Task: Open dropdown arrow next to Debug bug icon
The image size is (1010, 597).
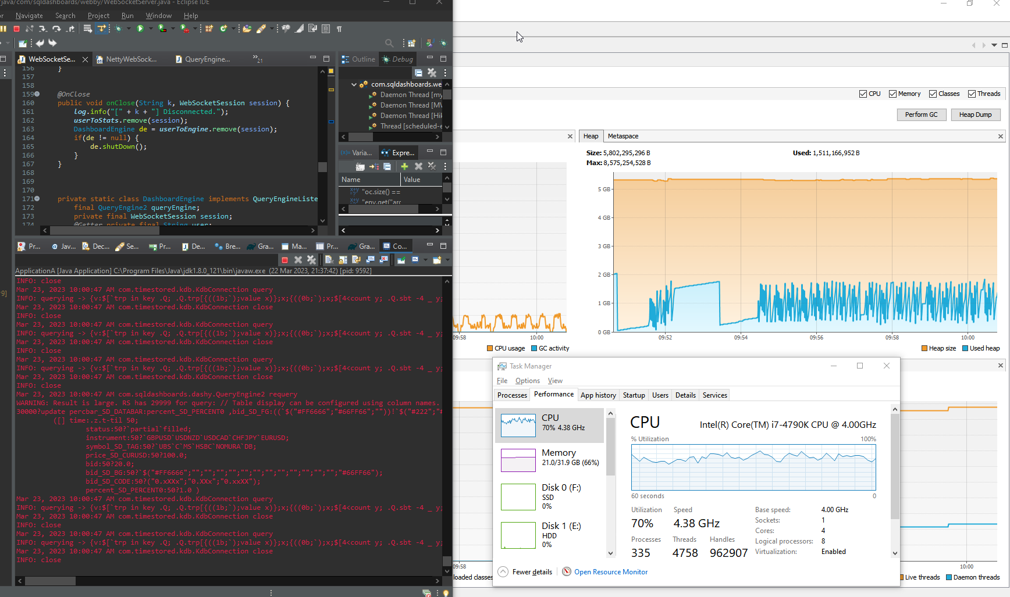Action: coord(128,28)
